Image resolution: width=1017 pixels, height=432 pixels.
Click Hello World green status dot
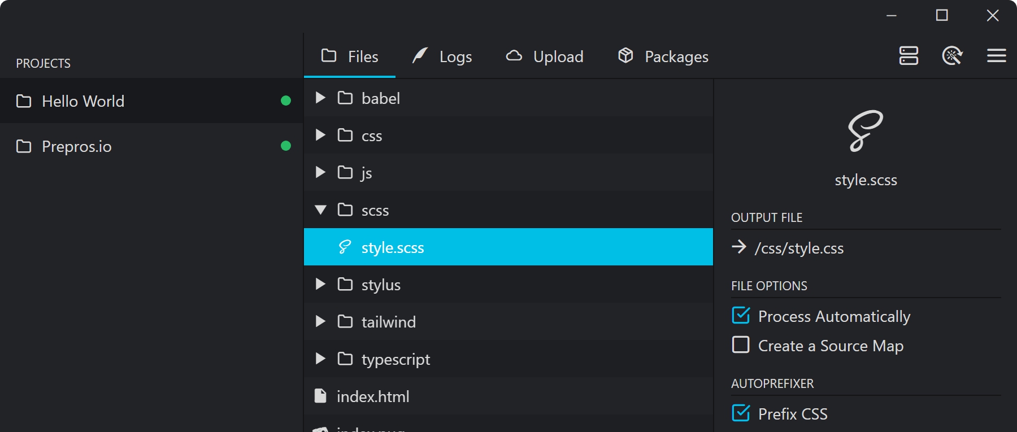click(x=286, y=101)
